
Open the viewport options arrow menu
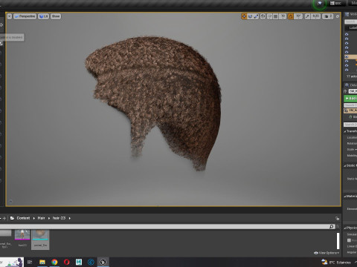click(10, 16)
